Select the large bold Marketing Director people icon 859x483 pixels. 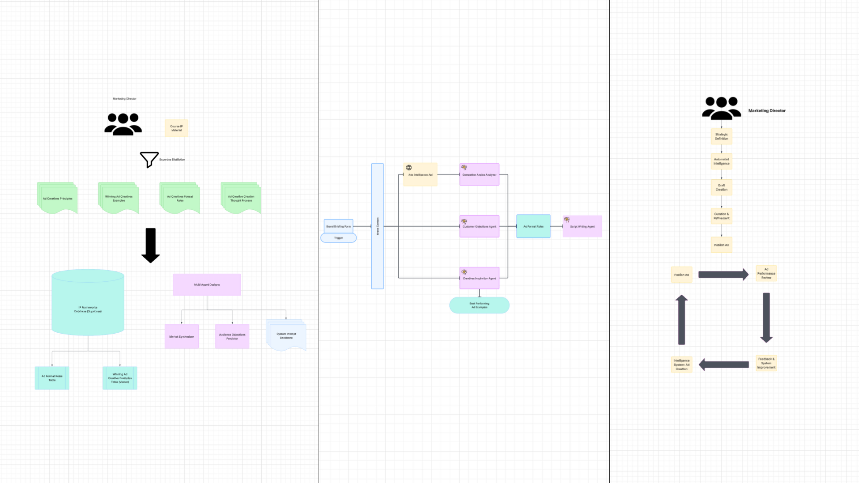click(721, 108)
